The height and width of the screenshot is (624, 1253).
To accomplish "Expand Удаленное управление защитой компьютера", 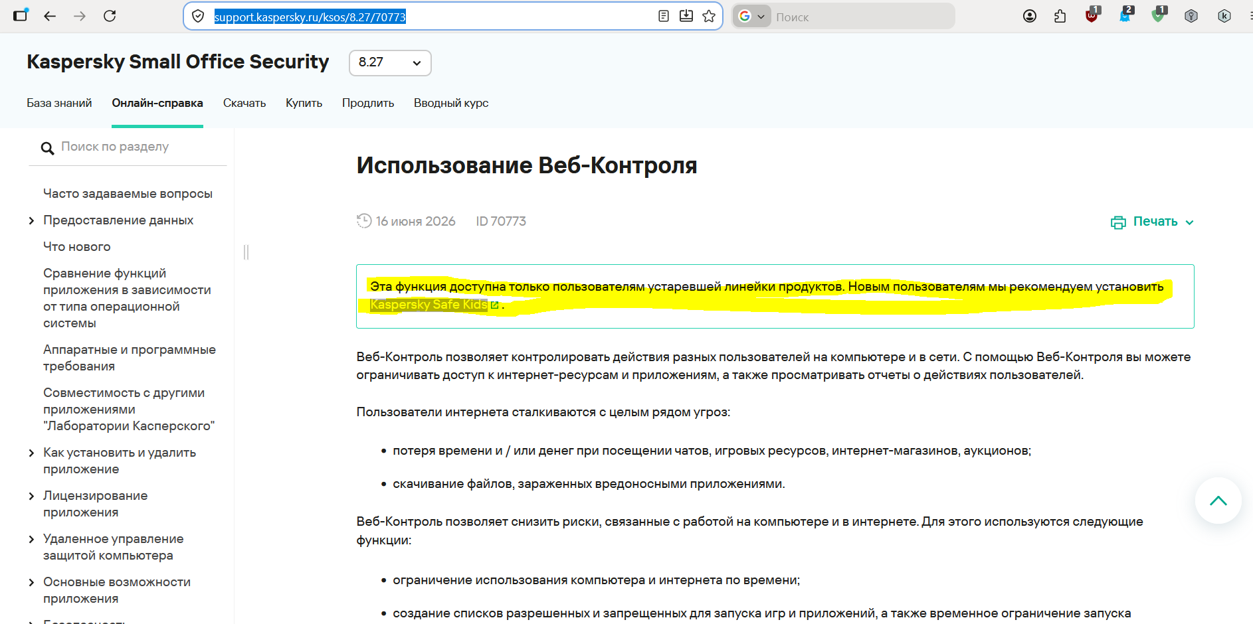I will coord(31,539).
